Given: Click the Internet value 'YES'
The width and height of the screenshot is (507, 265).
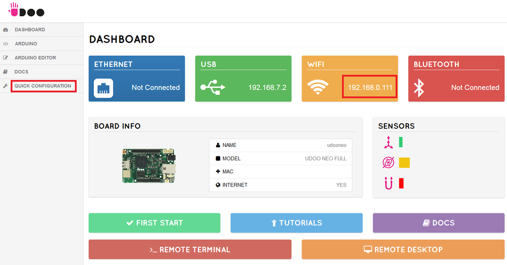Looking at the screenshot, I should point(341,185).
